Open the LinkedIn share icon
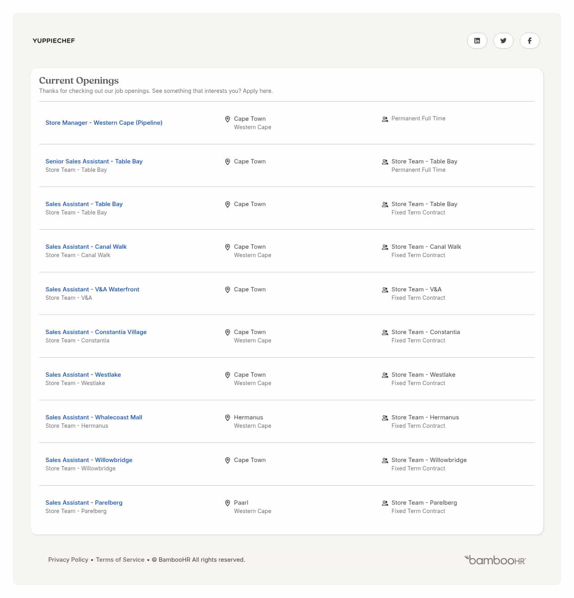Image resolution: width=574 pixels, height=598 pixels. click(477, 41)
